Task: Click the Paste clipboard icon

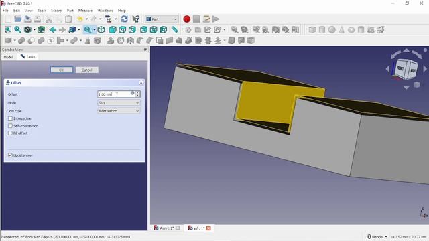Action: 68,19
